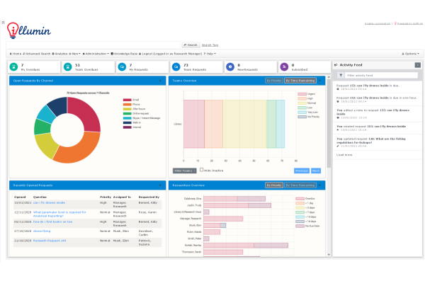
Task: Click the Next button in Teams Overview
Action: coord(316,171)
